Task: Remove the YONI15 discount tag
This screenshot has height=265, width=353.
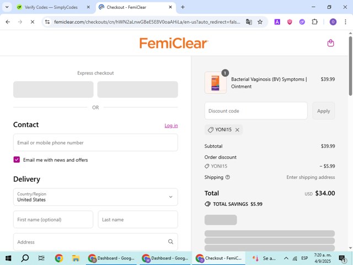Action: 237,130
